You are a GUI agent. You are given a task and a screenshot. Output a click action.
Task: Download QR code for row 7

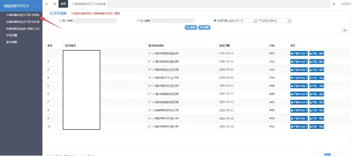(317, 102)
